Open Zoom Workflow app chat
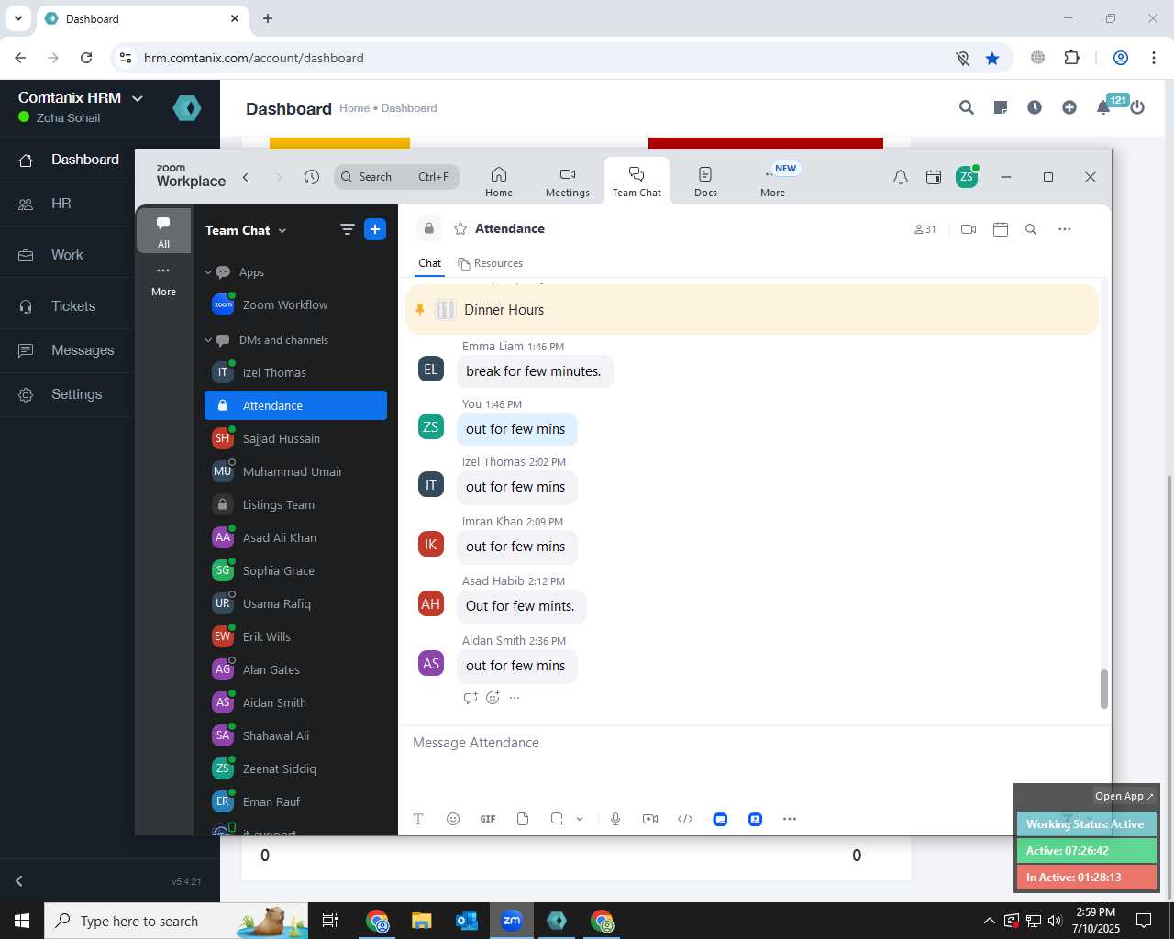The image size is (1174, 939). point(295,304)
